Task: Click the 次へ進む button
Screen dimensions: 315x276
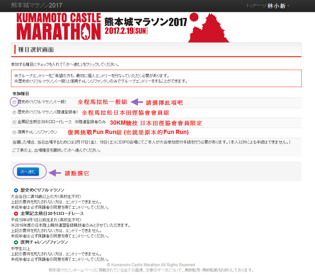Action: 28,172
